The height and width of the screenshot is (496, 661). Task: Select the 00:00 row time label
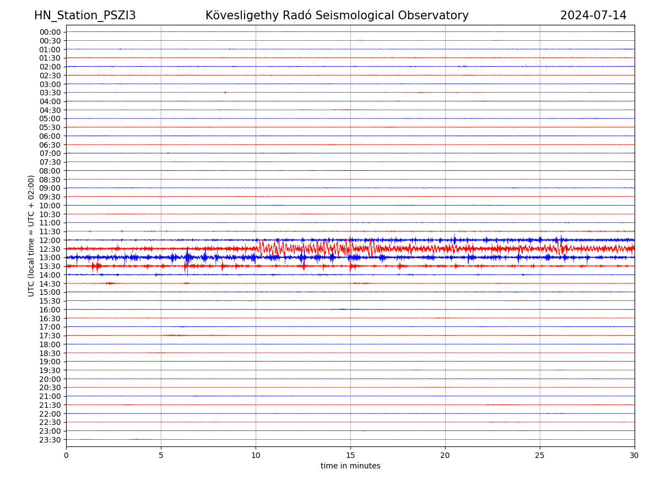point(50,32)
